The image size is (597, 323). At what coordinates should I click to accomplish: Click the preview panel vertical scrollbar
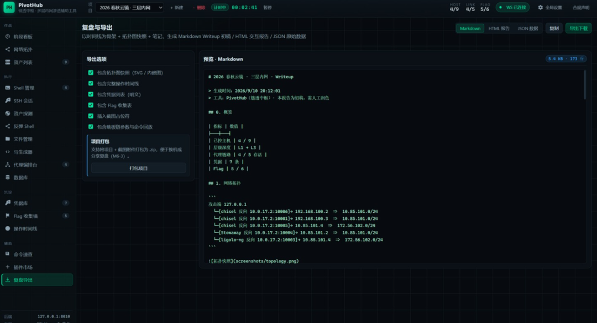click(585, 85)
